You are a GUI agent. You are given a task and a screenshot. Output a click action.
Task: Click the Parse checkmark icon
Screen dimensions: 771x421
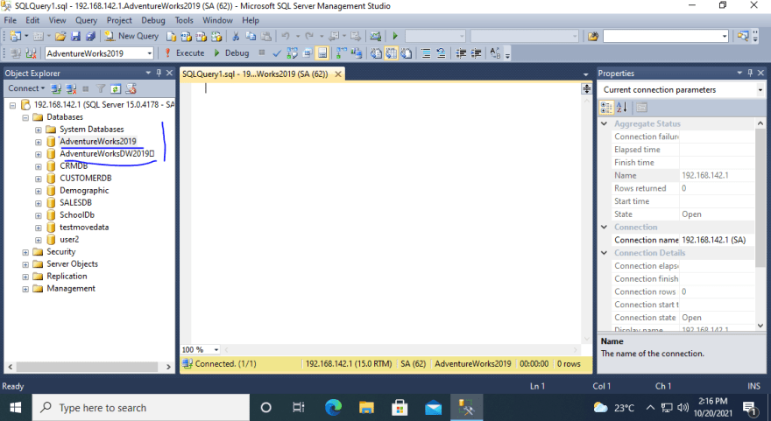pos(277,53)
